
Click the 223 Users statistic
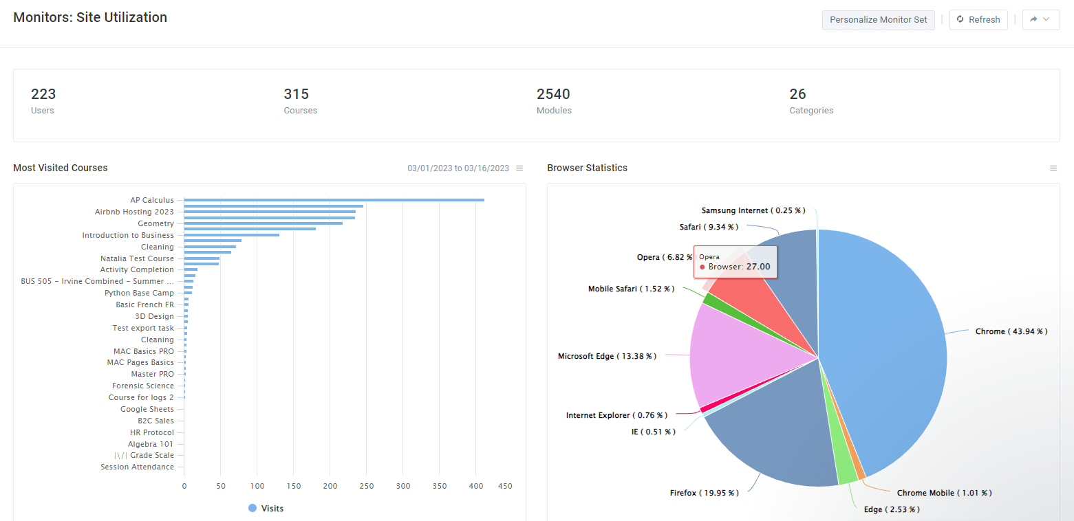[43, 100]
